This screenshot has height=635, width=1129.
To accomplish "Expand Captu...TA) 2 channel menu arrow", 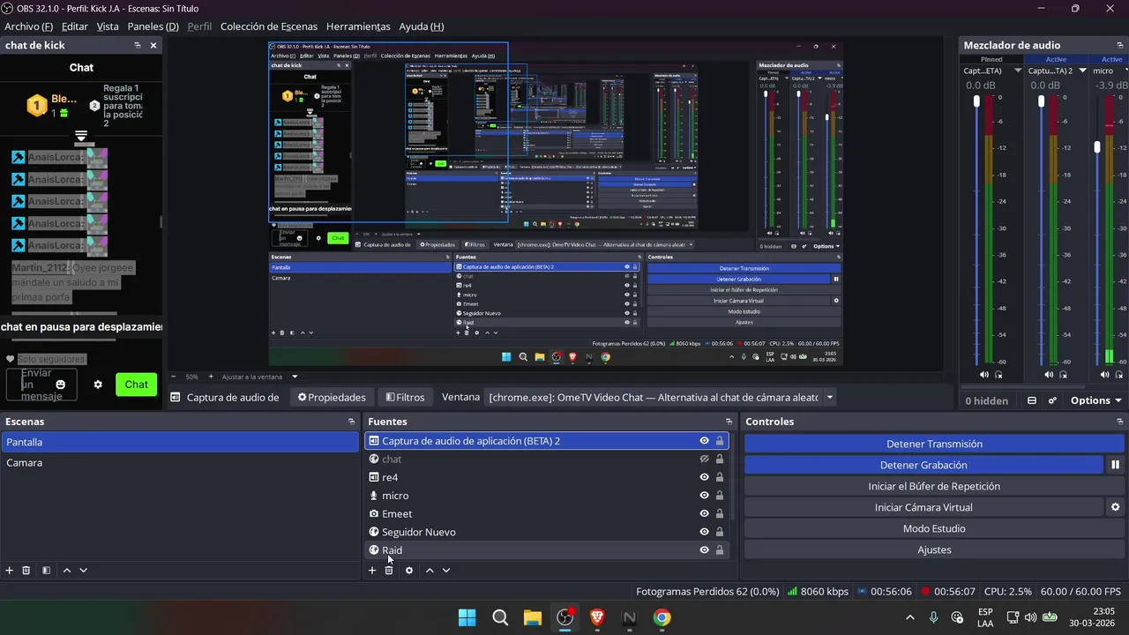I will pyautogui.click(x=1082, y=71).
